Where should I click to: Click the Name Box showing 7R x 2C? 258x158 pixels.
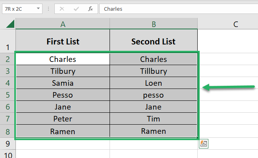click(x=22, y=9)
